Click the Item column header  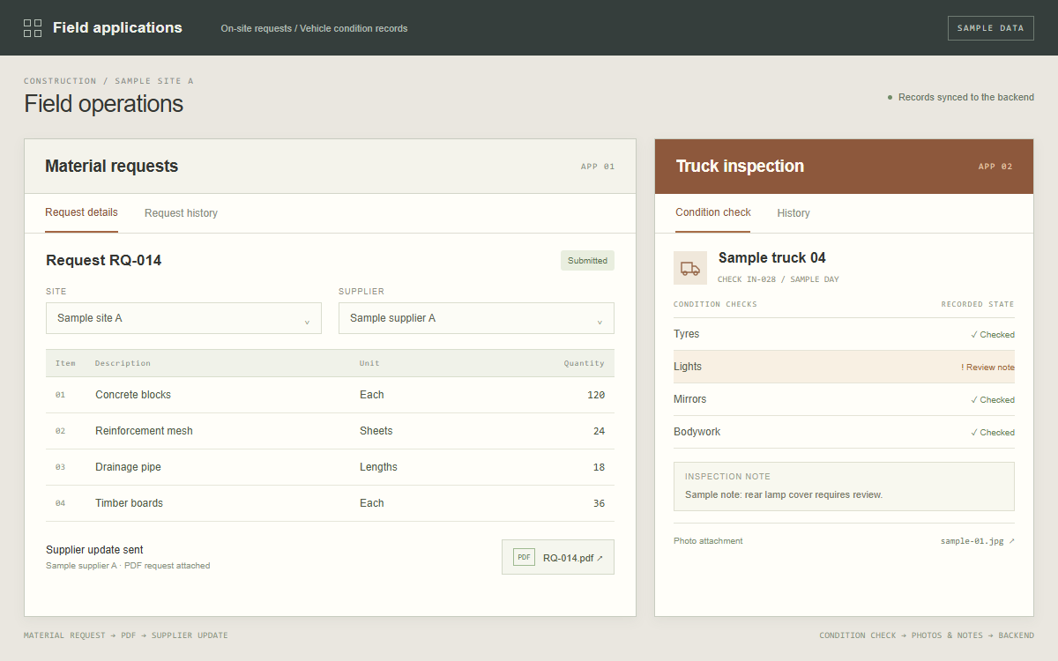(65, 363)
